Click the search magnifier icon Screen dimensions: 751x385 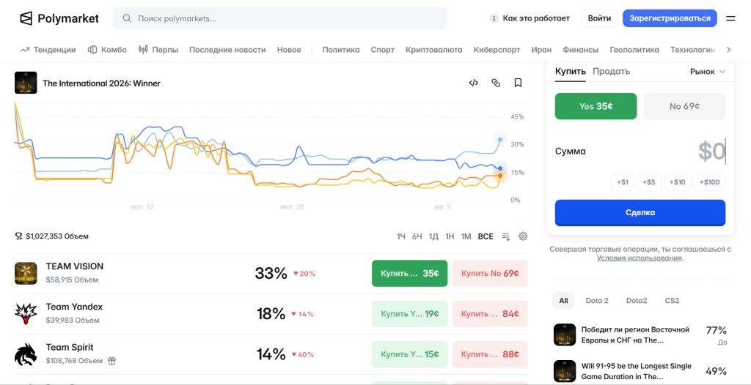click(x=127, y=18)
